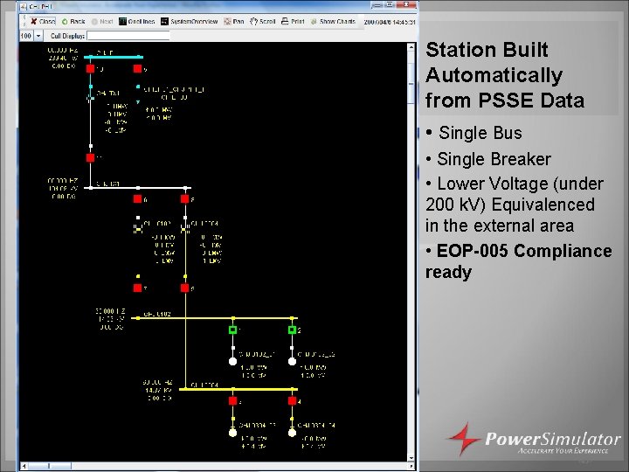Open the System Overview display

tap(190, 21)
